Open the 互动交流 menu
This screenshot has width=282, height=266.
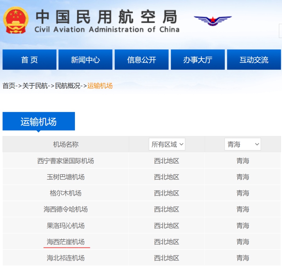click(254, 59)
